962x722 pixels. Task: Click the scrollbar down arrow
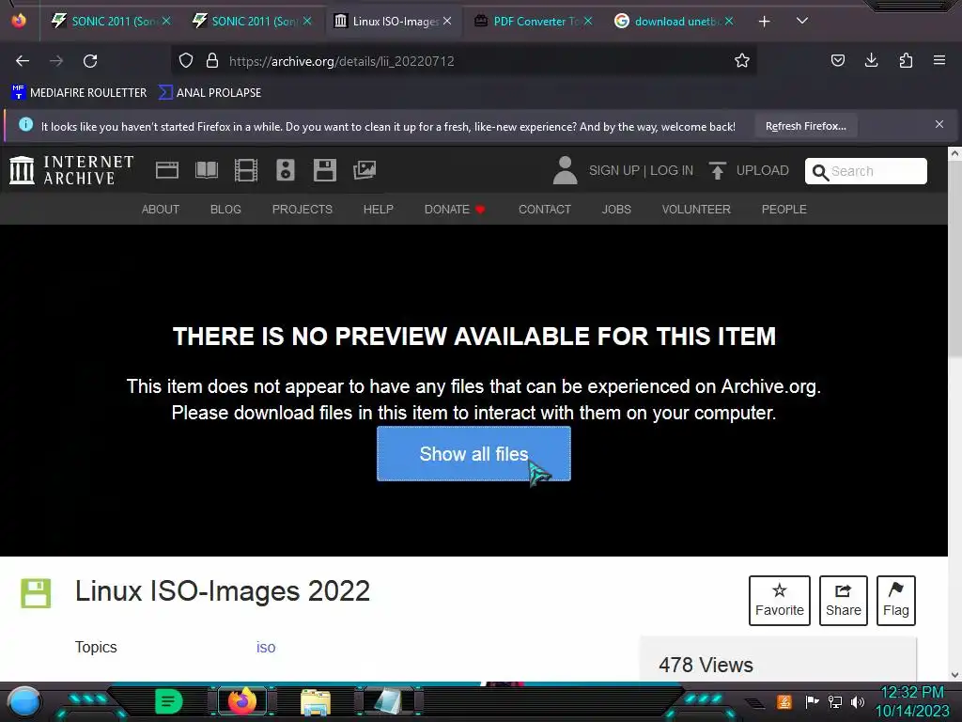coord(954,675)
